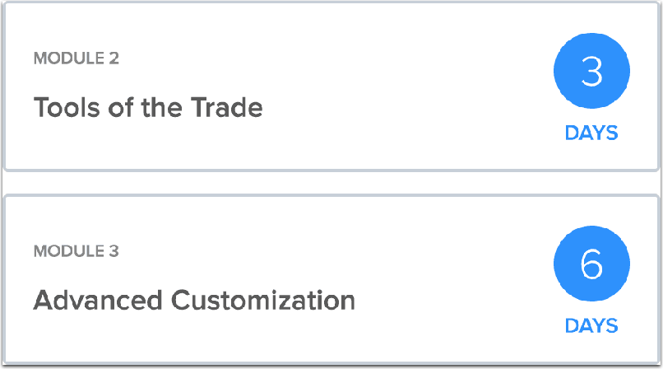663x369 pixels.
Task: Click the MODULE 3 heading label
Action: pyautogui.click(x=76, y=251)
